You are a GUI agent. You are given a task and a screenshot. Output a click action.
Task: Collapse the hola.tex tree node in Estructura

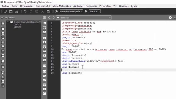tap(8, 22)
